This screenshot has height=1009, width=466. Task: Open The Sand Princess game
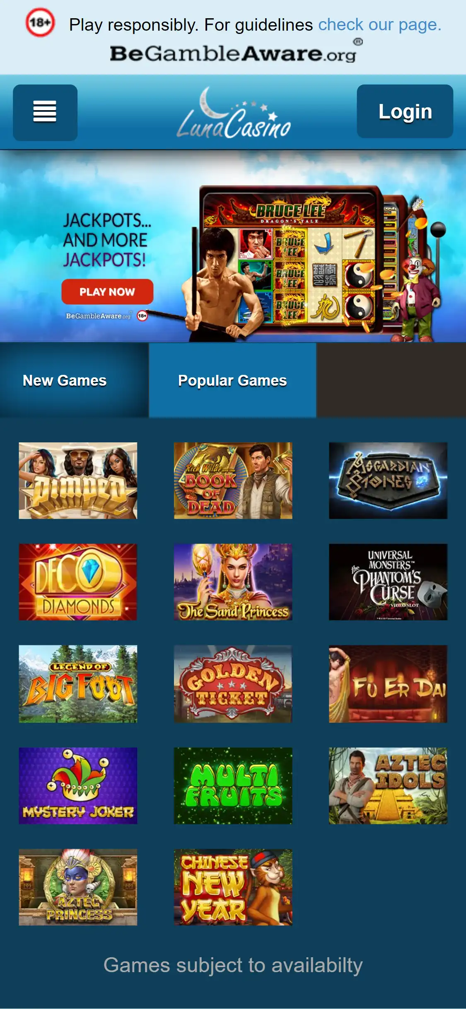tap(233, 582)
